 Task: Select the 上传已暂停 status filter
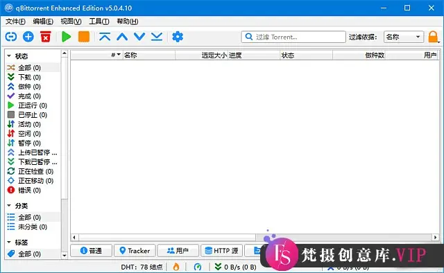pyautogui.click(x=33, y=152)
